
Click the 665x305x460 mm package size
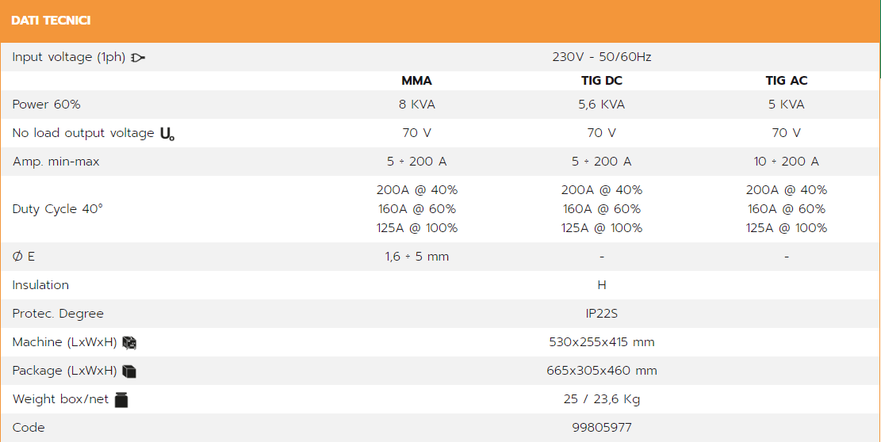[x=602, y=372]
